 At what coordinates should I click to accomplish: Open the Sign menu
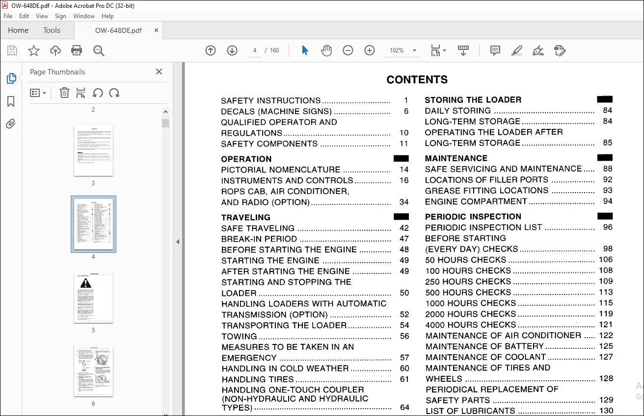[60, 16]
